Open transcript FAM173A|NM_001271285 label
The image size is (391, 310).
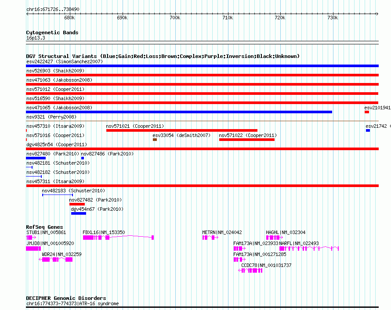click(260, 254)
